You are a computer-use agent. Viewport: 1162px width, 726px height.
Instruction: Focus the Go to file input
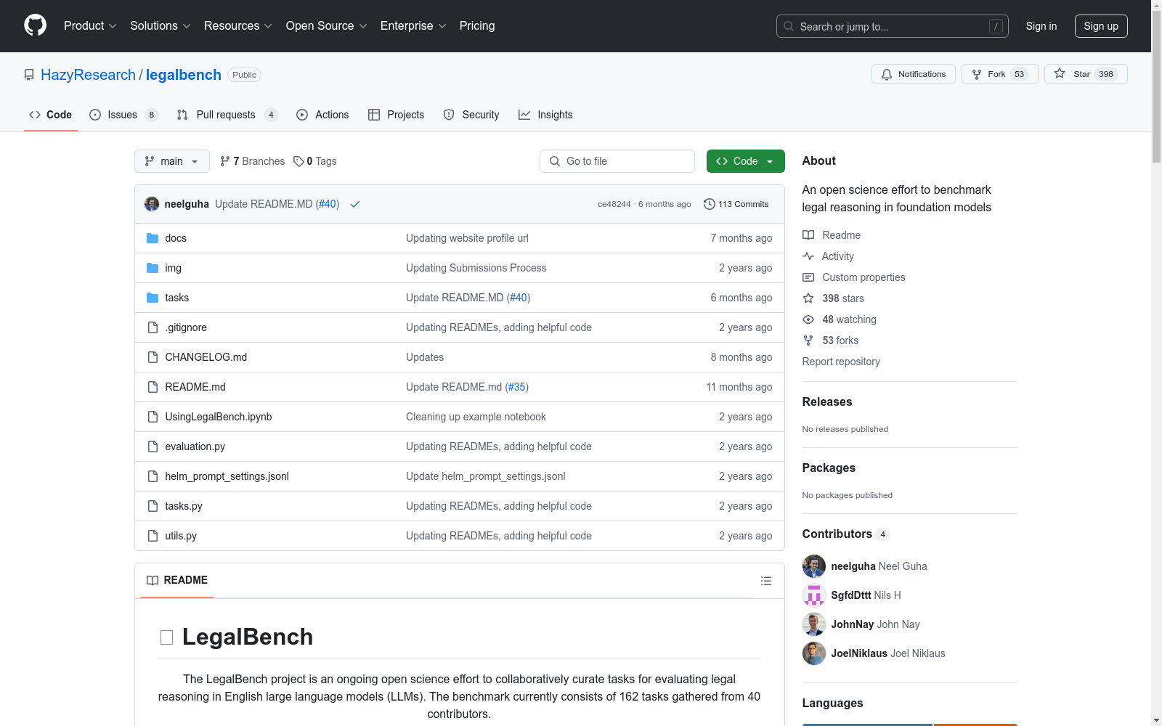[x=617, y=161]
